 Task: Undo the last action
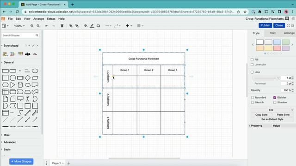pyautogui.click(x=47, y=26)
